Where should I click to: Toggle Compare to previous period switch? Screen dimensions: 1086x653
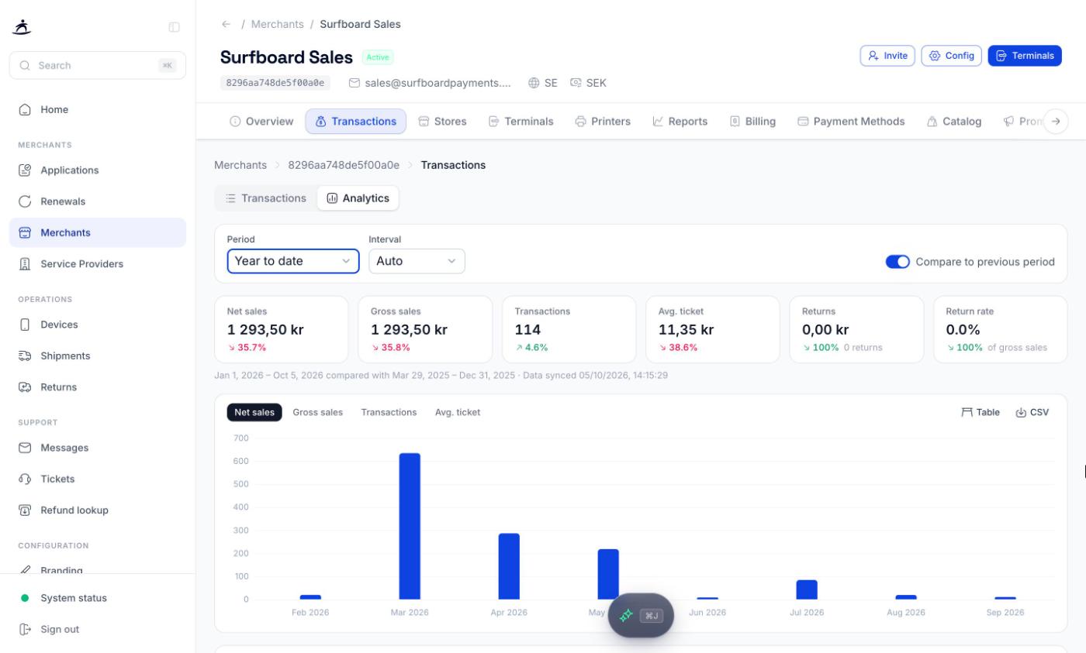pos(898,262)
